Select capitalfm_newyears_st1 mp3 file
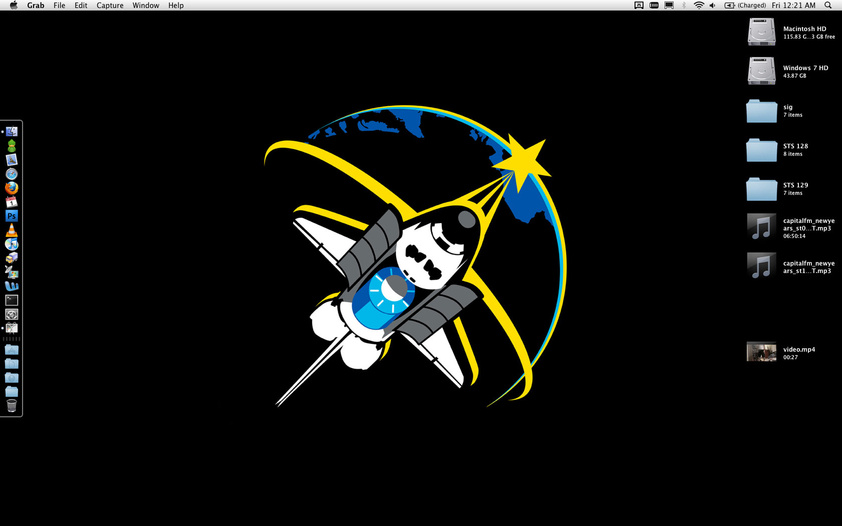 761,267
